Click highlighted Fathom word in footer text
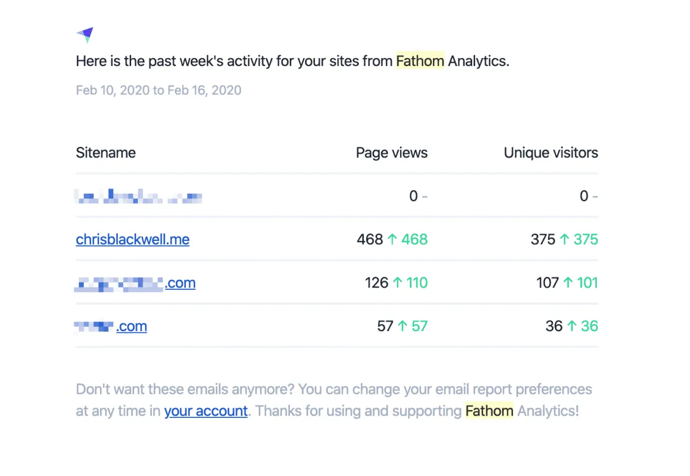This screenshot has height=476, width=690. pos(489,411)
